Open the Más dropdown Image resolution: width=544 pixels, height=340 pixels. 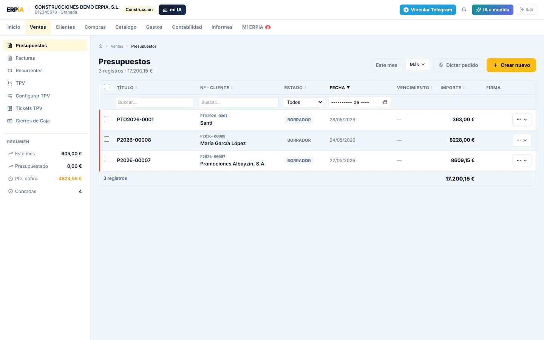coord(417,65)
